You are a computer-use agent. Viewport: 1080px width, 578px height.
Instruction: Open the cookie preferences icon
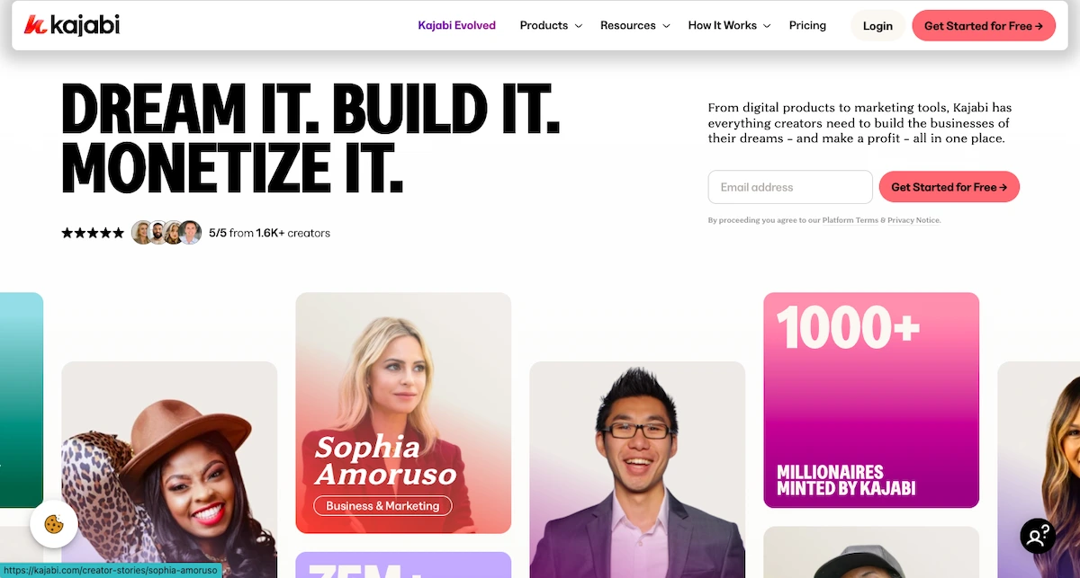[54, 523]
